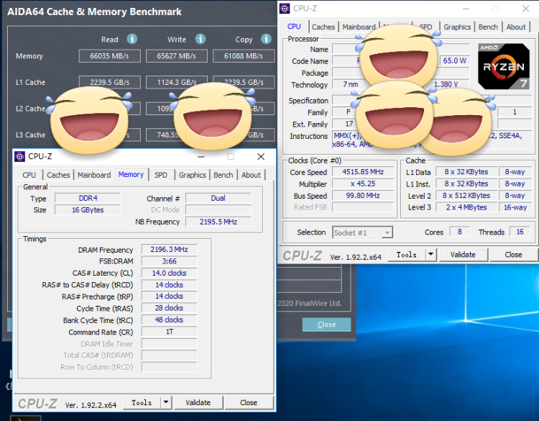Click the Multiplier x 45.25 value
Image resolution: width=539 pixels, height=421 pixels.
(x=363, y=184)
